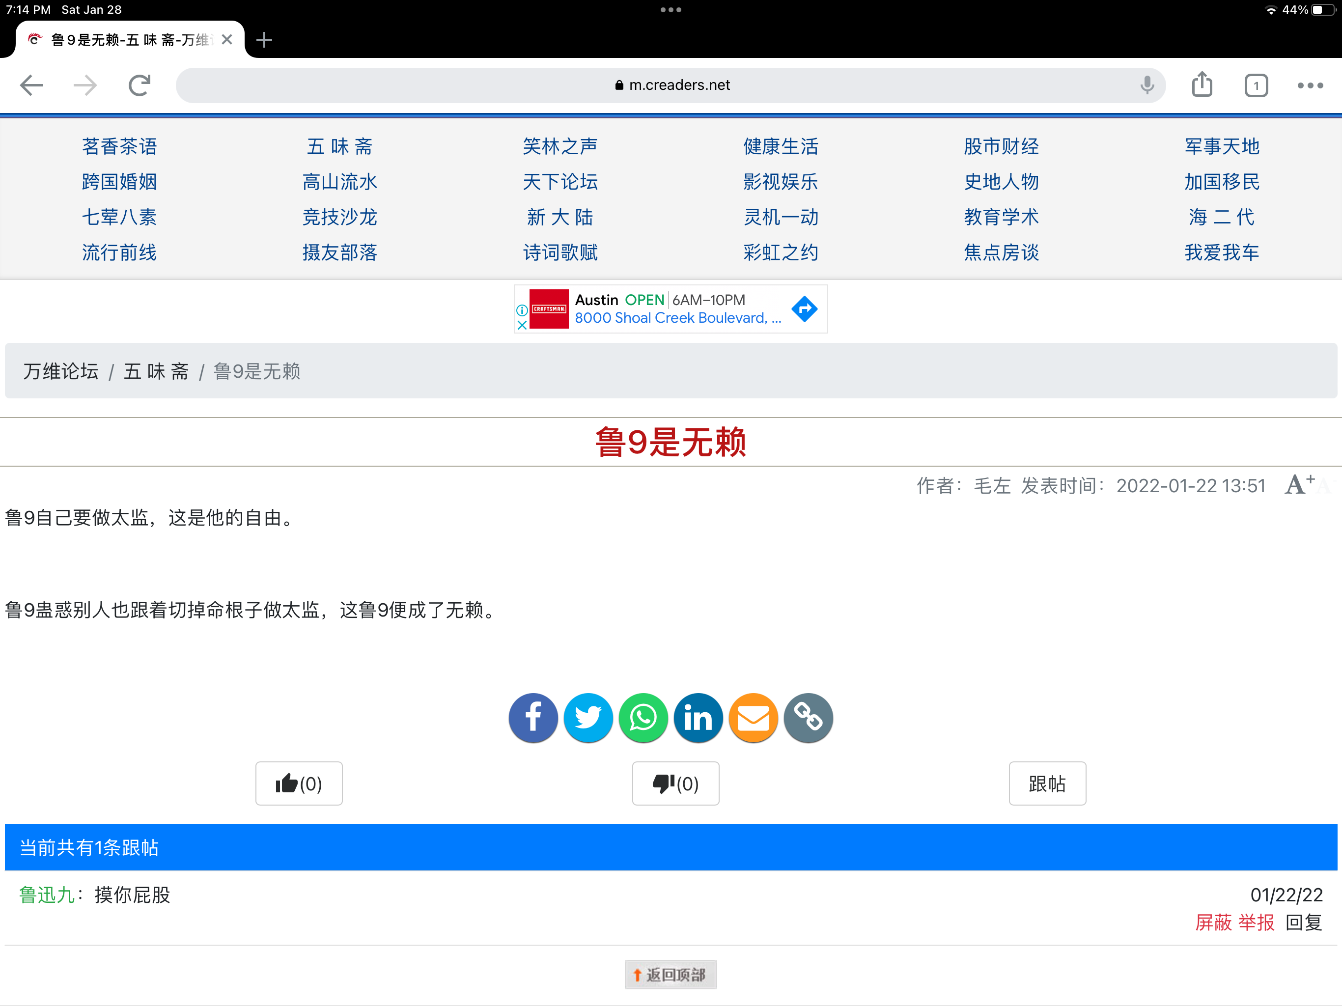Screen dimensions: 1342x1006
Task: Open the 加国移民 forum link
Action: [x=1222, y=181]
